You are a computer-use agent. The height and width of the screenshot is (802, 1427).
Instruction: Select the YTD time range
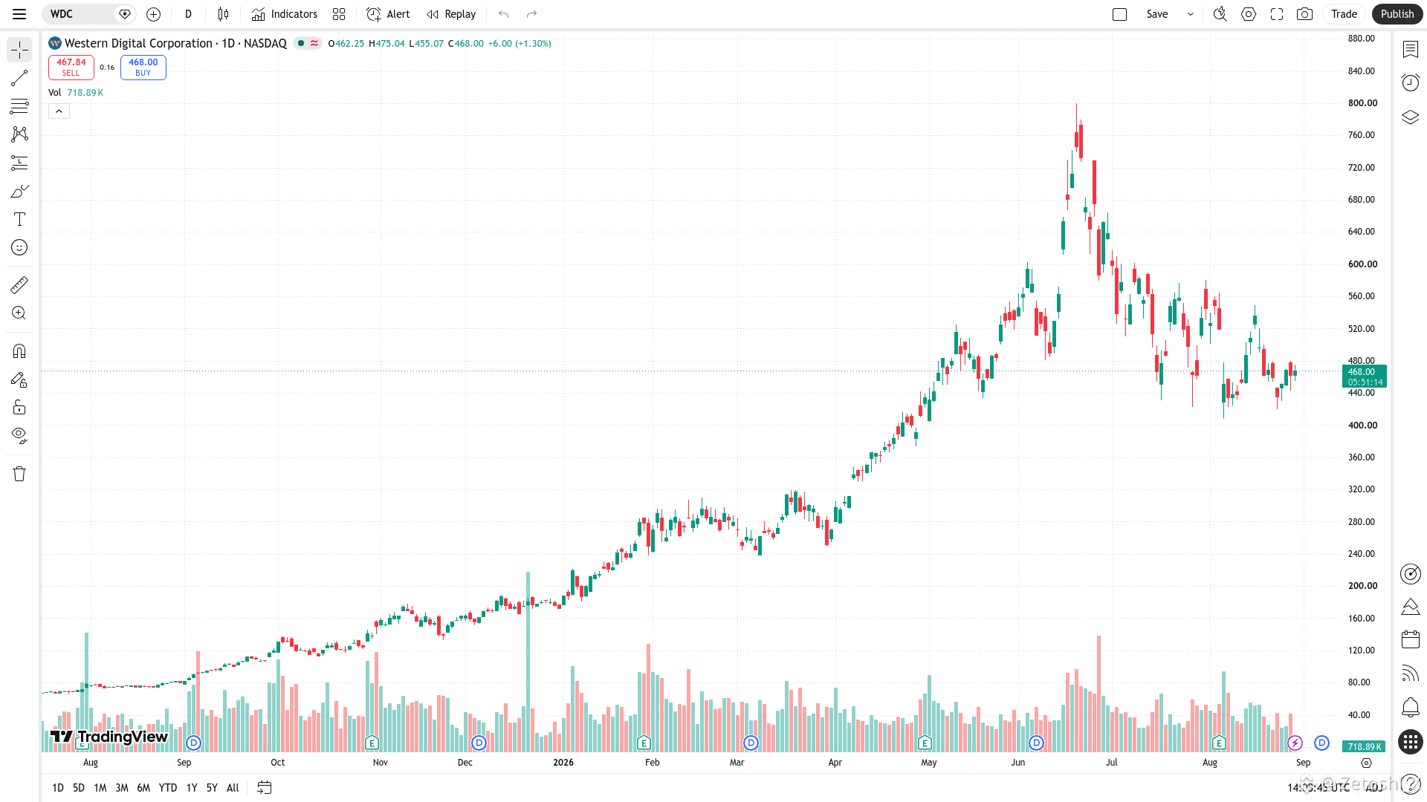(168, 788)
